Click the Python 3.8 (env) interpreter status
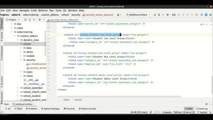This screenshot has height=120, width=213. pyautogui.click(x=184, y=112)
